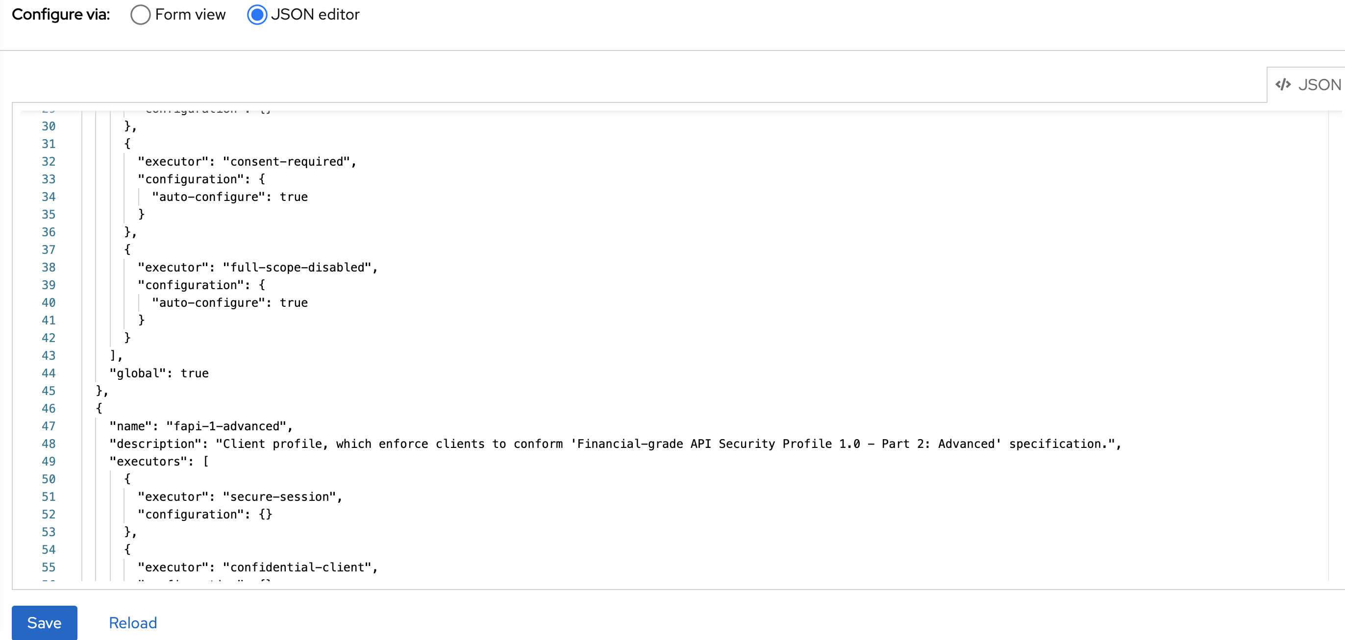Viewport: 1345px width, 640px height.
Task: Click line number 55 in the gutter
Action: coord(48,567)
